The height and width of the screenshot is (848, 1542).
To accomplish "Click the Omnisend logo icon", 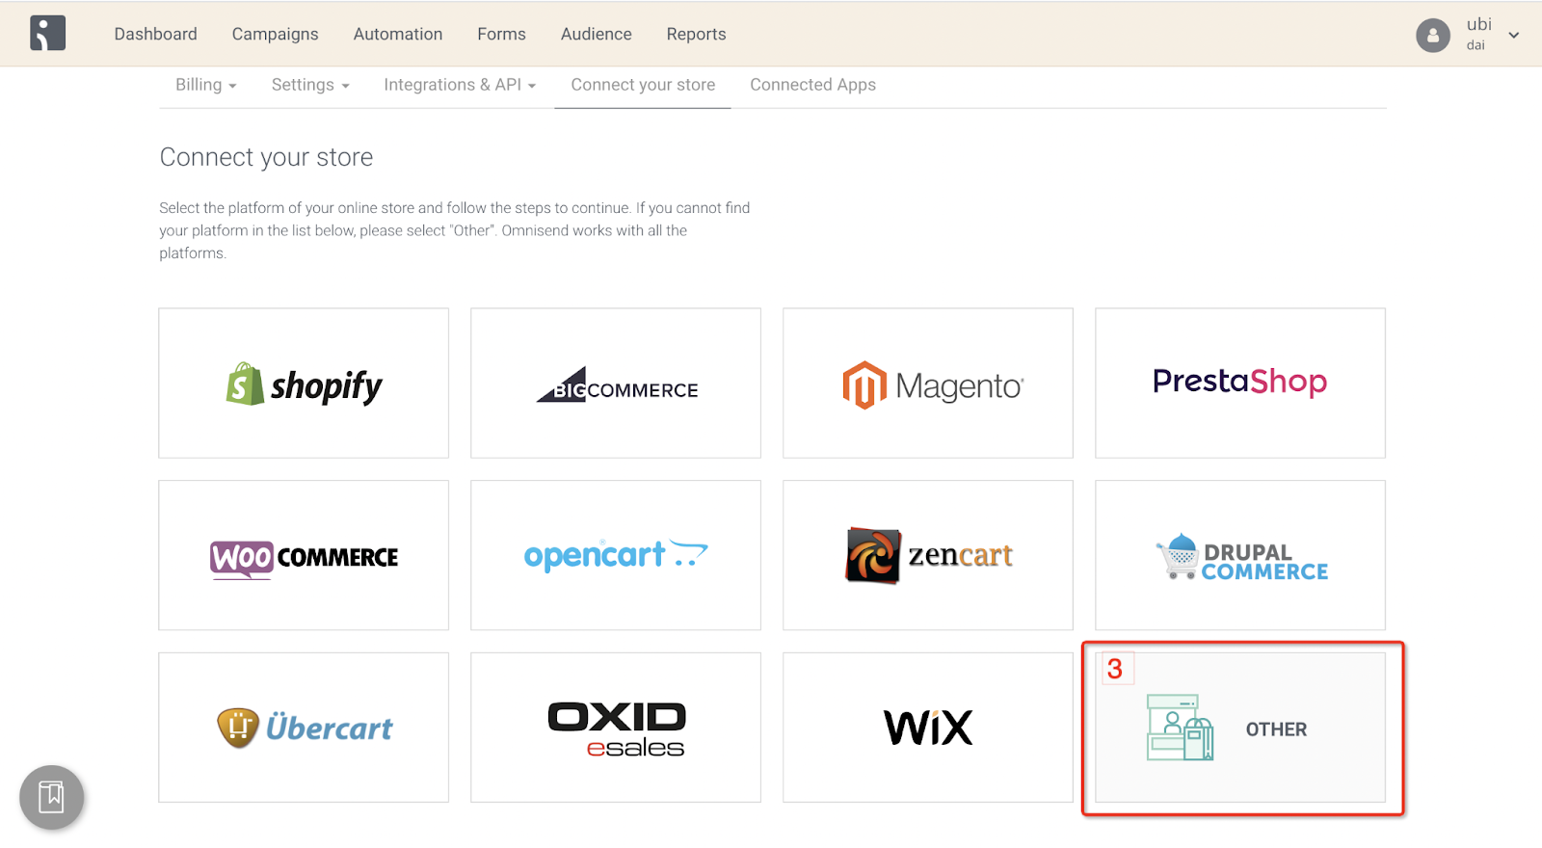I will tap(47, 33).
